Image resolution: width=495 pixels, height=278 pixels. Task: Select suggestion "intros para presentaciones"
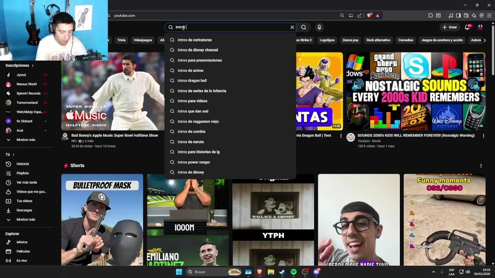point(230,60)
